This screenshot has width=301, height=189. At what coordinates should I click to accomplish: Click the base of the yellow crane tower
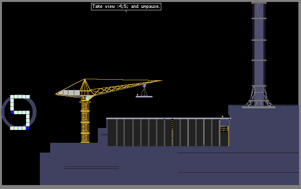tap(85, 142)
